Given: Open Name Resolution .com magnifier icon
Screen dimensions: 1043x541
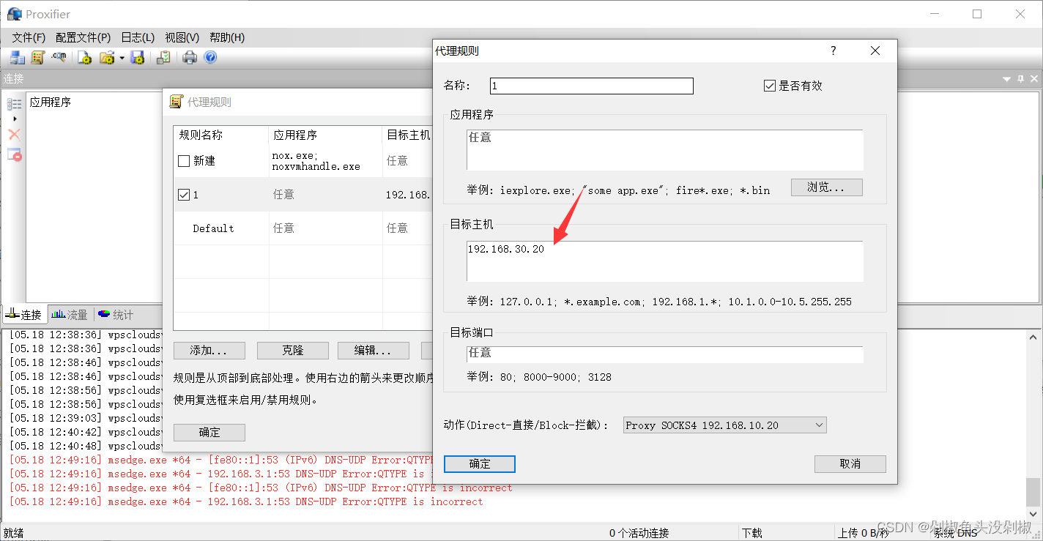Looking at the screenshot, I should [x=59, y=57].
